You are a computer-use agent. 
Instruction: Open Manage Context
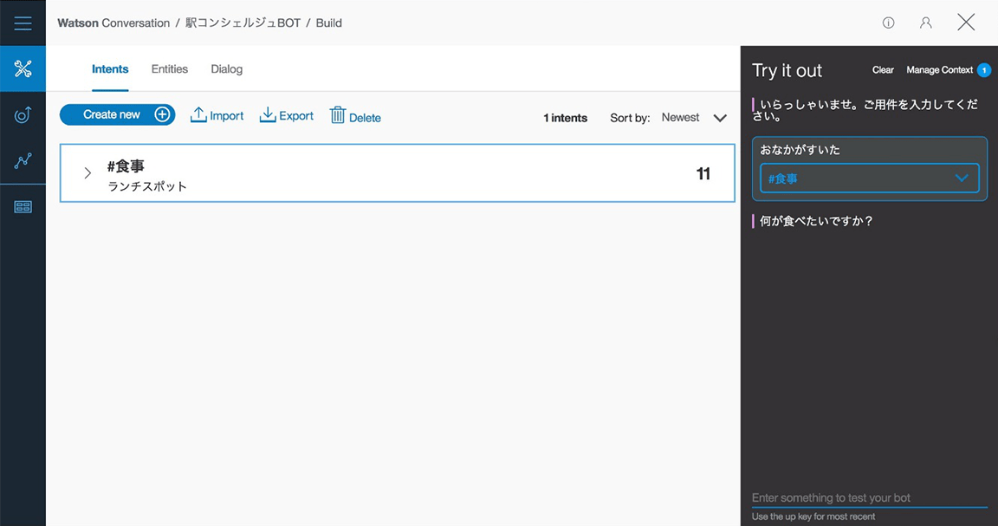[x=939, y=70]
